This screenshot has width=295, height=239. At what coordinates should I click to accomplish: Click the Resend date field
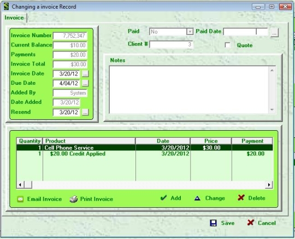click(x=67, y=112)
